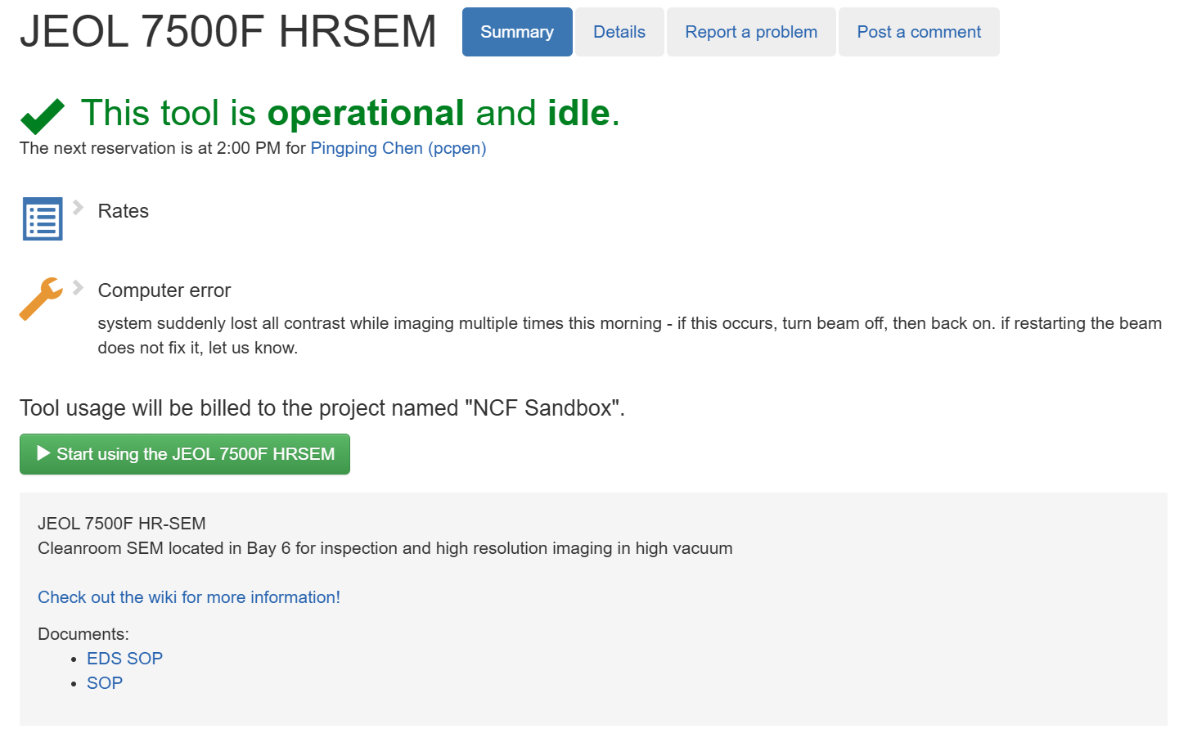Click the NCF Sandbox billing notice text
Viewport: 1179px width, 729px height.
322,408
